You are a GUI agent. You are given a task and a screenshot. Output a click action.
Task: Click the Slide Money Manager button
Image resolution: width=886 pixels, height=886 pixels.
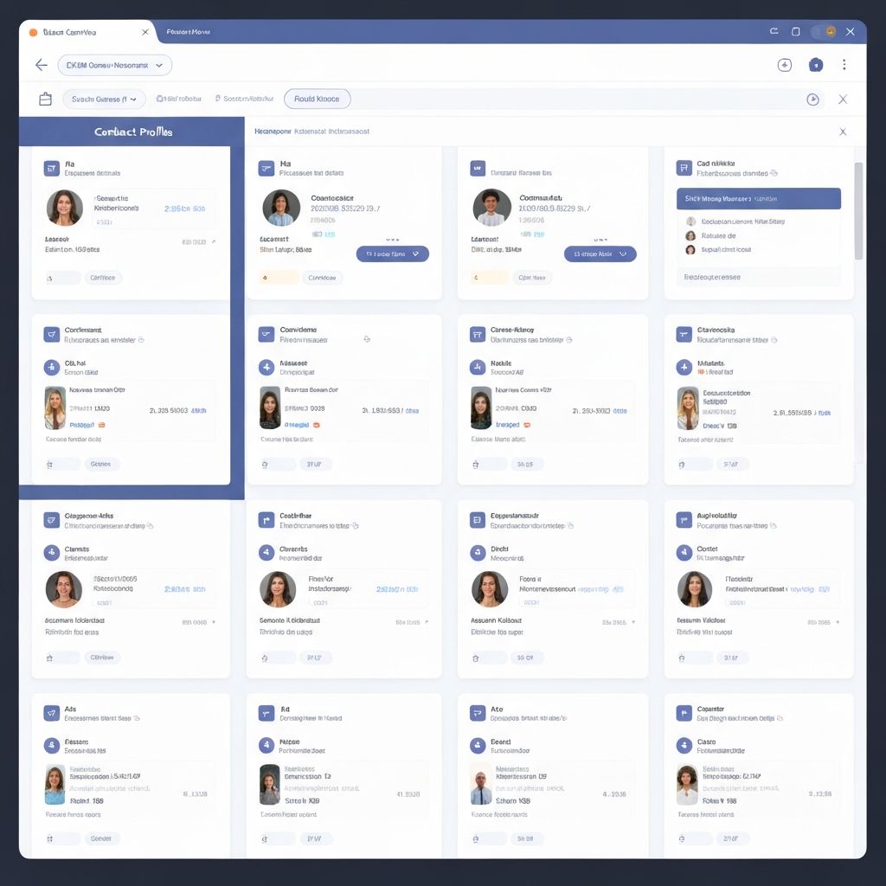pyautogui.click(x=758, y=198)
